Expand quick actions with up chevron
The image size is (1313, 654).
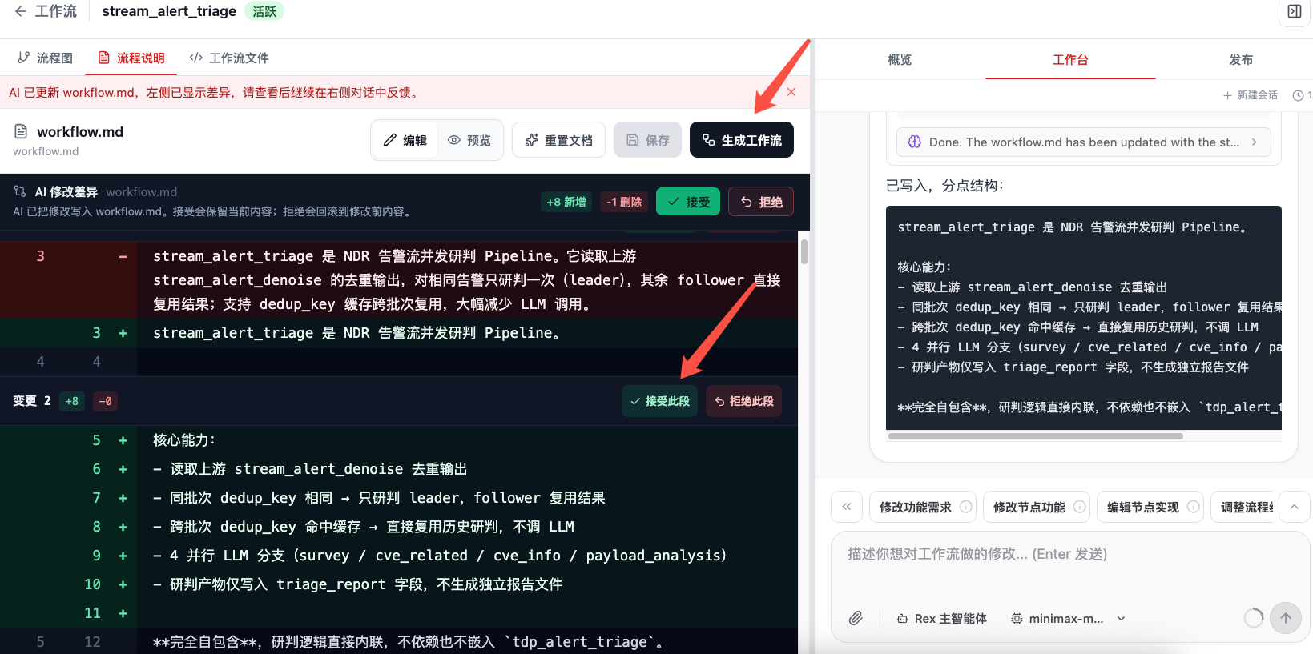click(x=1295, y=507)
